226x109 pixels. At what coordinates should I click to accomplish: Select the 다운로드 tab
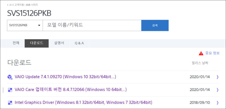point(36,43)
